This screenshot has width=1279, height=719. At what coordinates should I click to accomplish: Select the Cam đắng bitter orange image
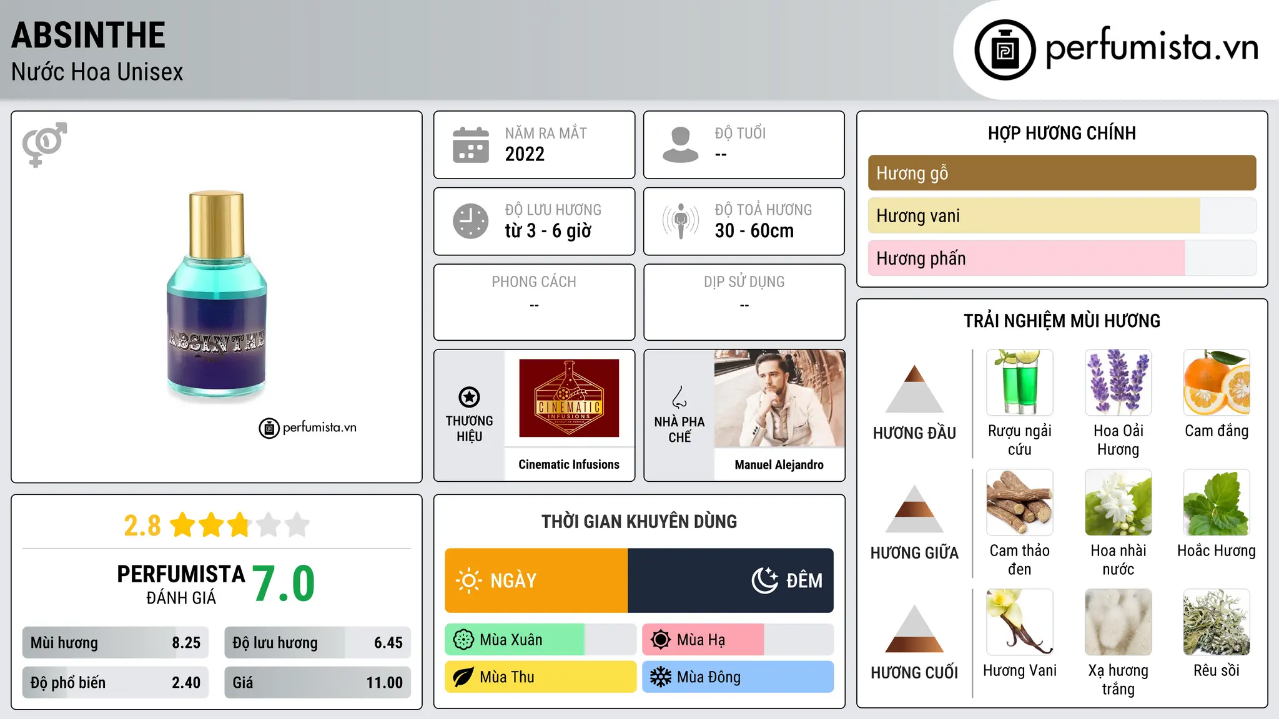(x=1217, y=383)
